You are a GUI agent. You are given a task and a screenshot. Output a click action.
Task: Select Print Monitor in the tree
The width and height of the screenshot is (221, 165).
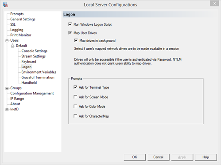21,35
